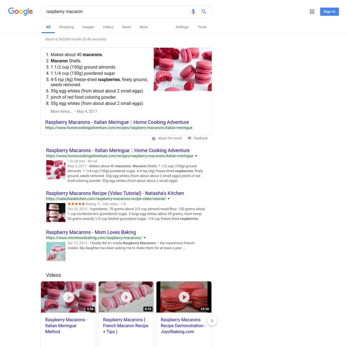
Task: Show next videos with carousel arrow
Action: (x=212, y=321)
